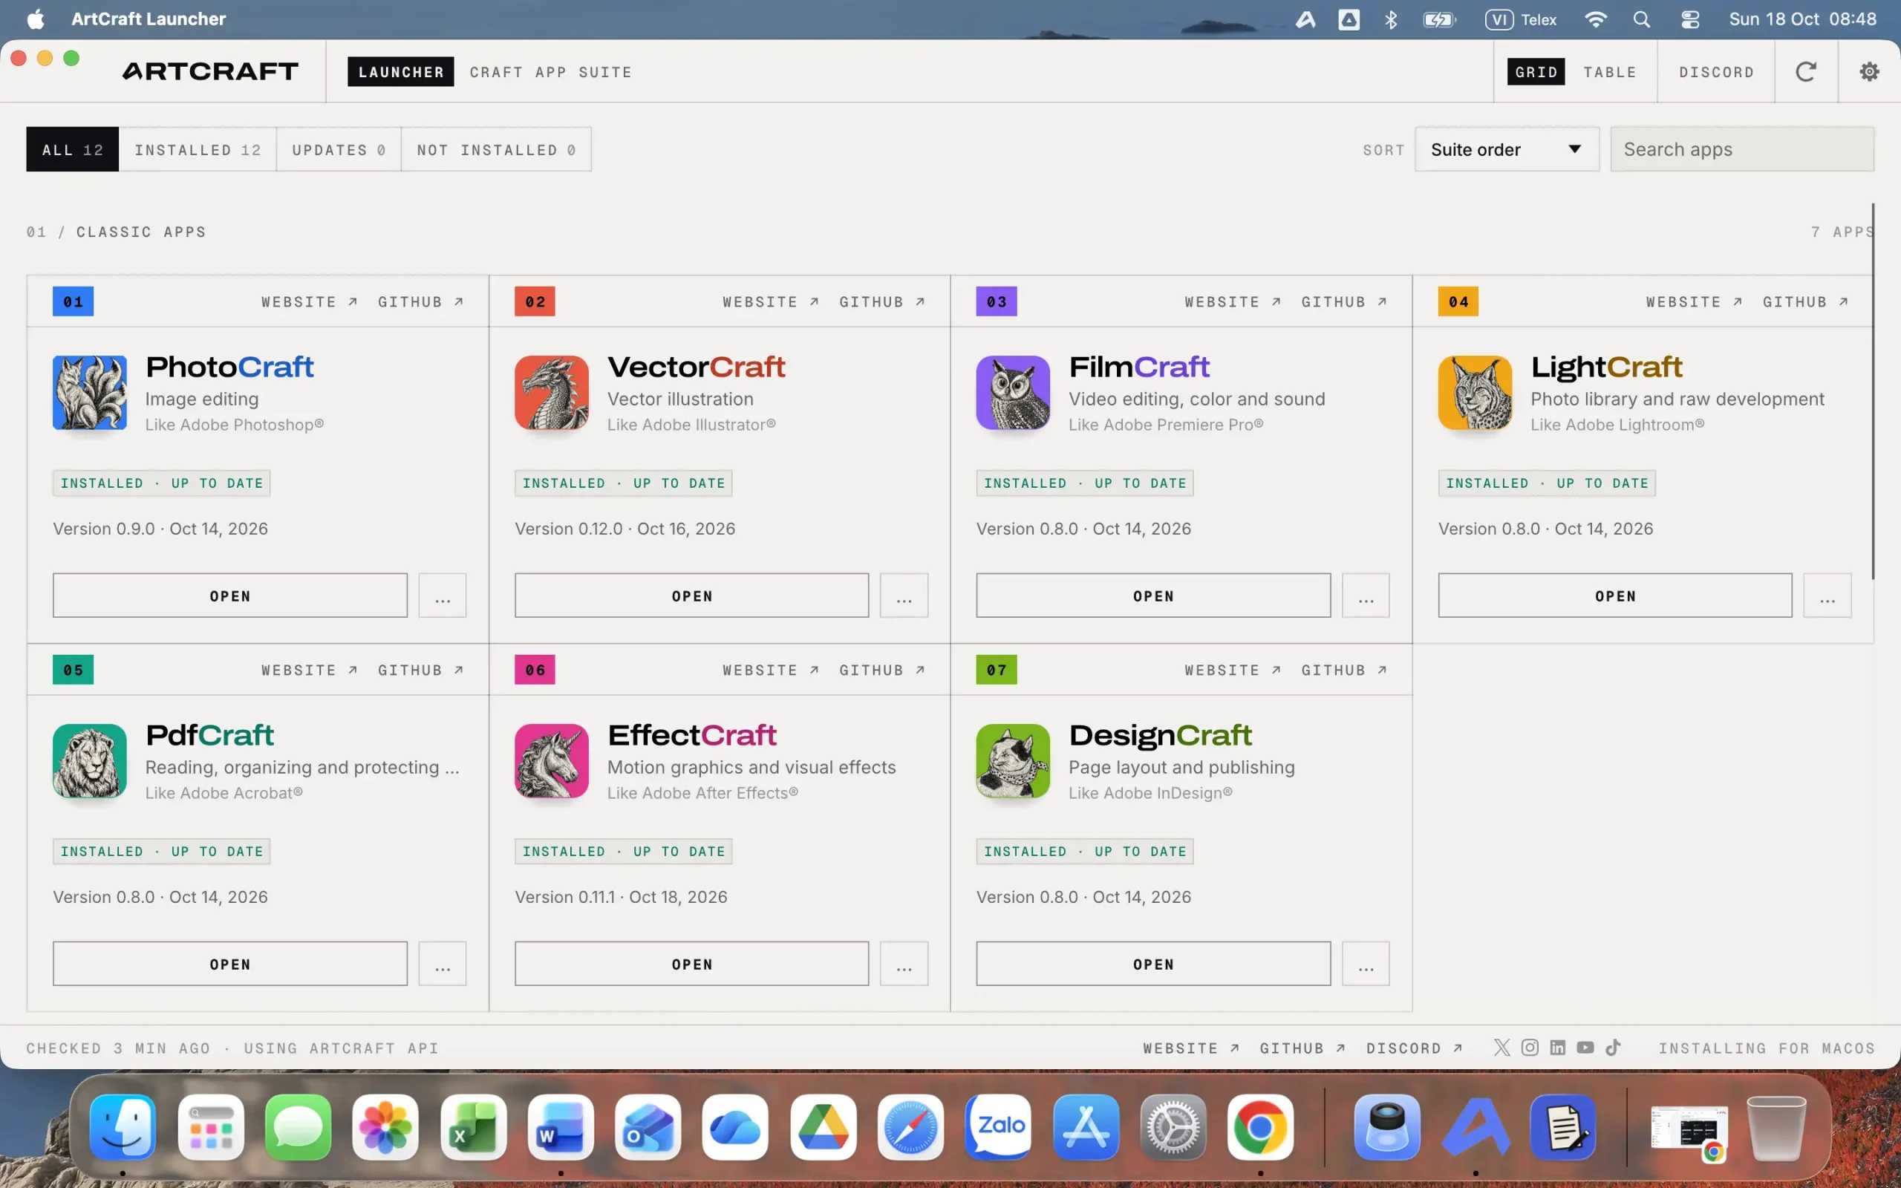Open the X social icon in footer

[1501, 1048]
